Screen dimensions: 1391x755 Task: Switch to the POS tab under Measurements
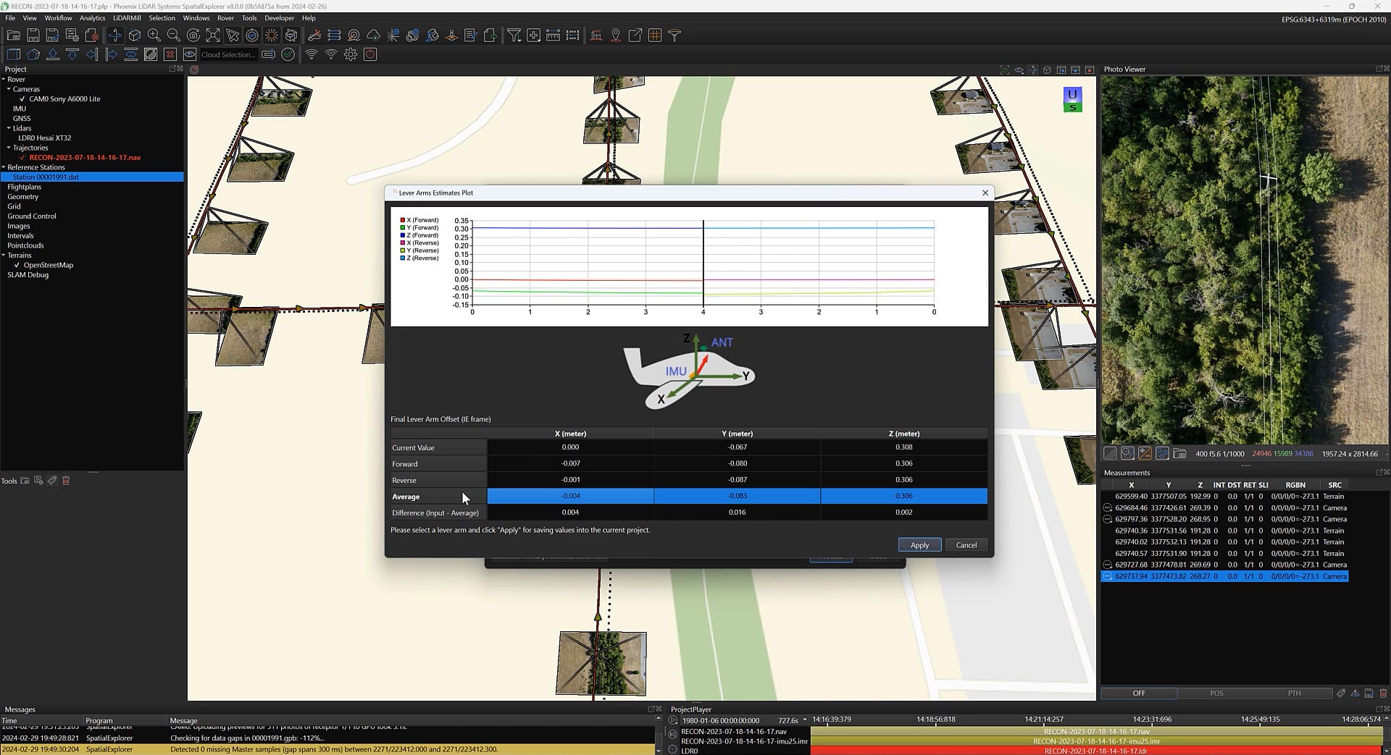[1216, 693]
